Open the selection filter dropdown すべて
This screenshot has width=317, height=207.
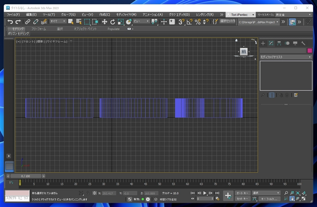pos(58,21)
